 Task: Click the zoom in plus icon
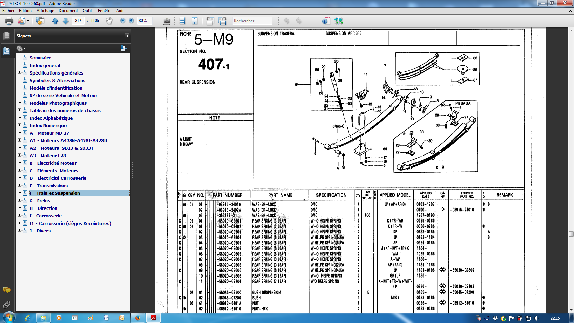tap(131, 21)
